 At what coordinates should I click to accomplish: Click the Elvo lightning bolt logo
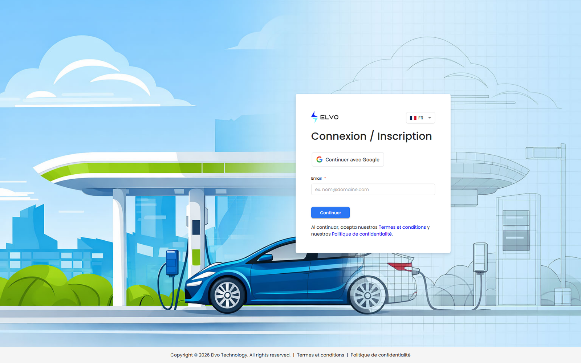[314, 117]
